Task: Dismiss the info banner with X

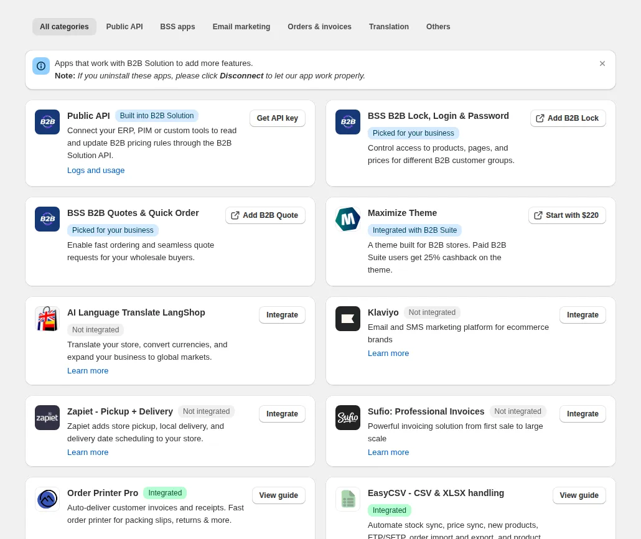Action: click(x=602, y=63)
